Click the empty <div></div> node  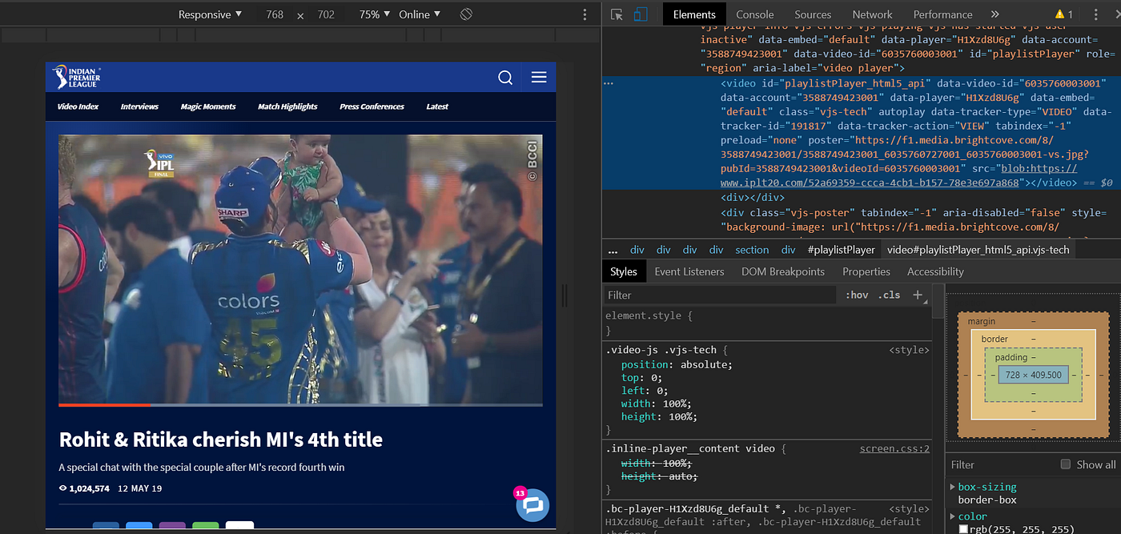752,197
